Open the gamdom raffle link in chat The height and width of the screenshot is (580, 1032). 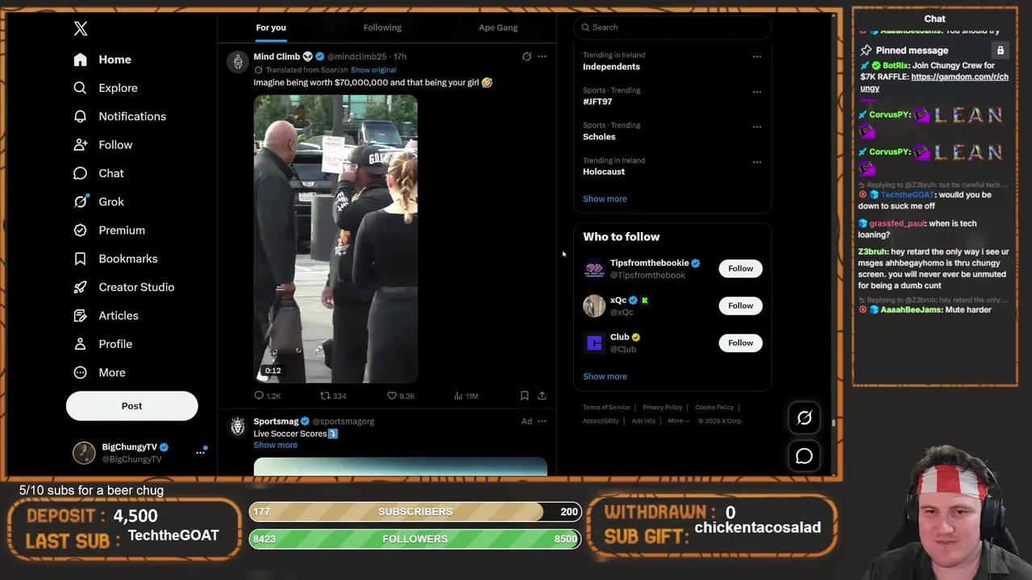point(934,82)
